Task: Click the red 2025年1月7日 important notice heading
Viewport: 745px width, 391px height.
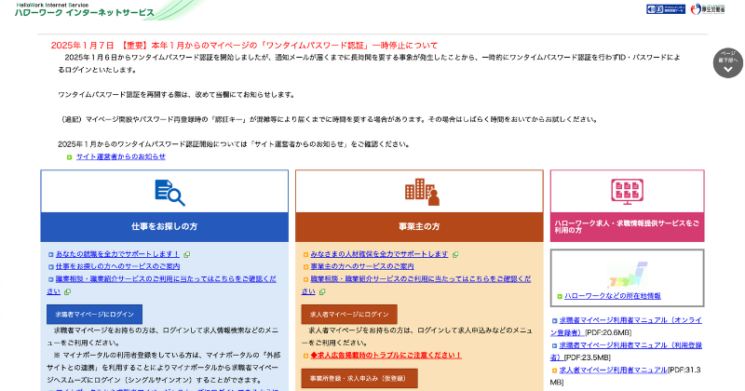Action: click(244, 46)
